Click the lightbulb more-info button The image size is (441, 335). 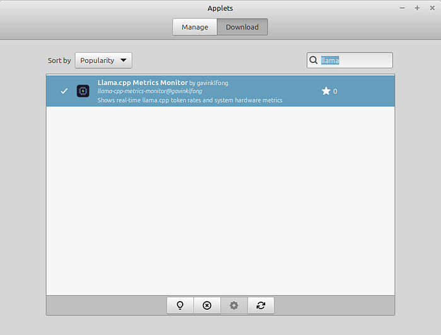pyautogui.click(x=180, y=305)
